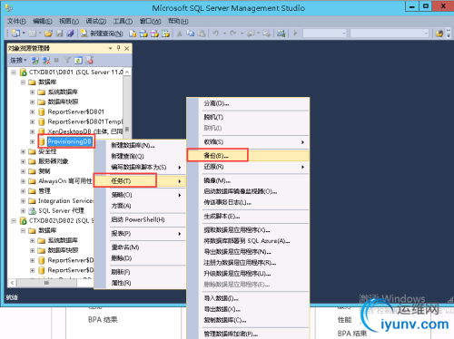The width and height of the screenshot is (454, 339).
Task: Click the Disconnect icon in Object Explorer
Action: point(46,61)
